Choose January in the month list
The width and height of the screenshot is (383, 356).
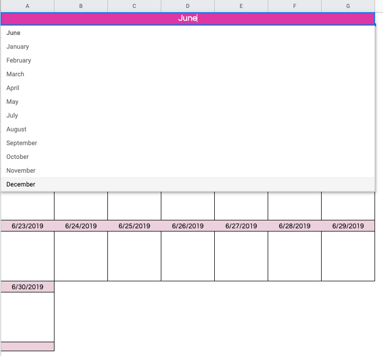pyautogui.click(x=188, y=47)
